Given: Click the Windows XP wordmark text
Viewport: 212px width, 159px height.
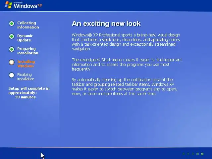Looking at the screenshot, I should click(x=28, y=5).
